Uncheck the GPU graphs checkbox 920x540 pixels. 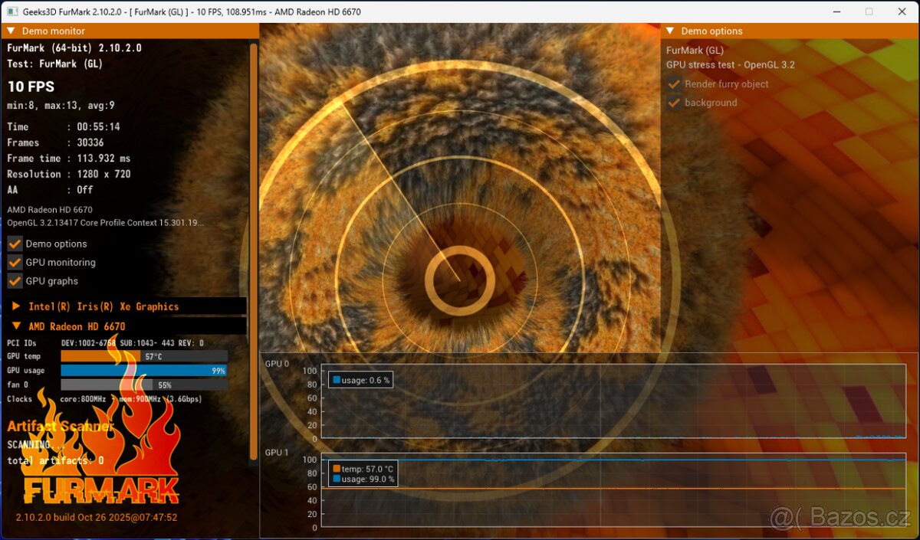(x=15, y=281)
